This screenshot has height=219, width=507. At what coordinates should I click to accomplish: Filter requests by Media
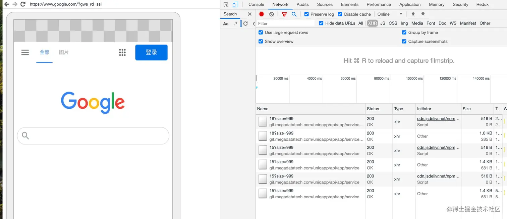tap(417, 23)
